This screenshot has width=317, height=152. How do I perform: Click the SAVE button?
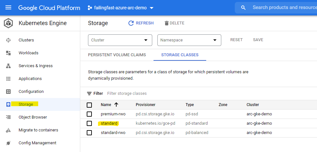click(258, 40)
